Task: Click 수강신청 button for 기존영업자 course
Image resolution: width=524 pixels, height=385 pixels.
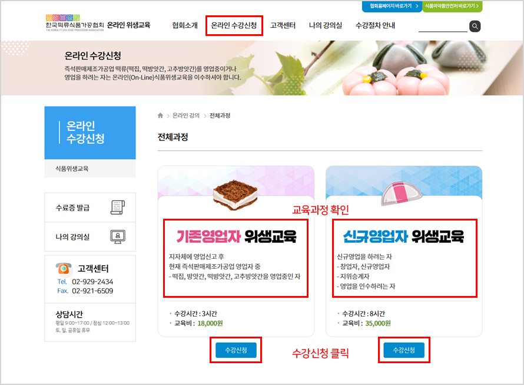Action: (x=236, y=350)
